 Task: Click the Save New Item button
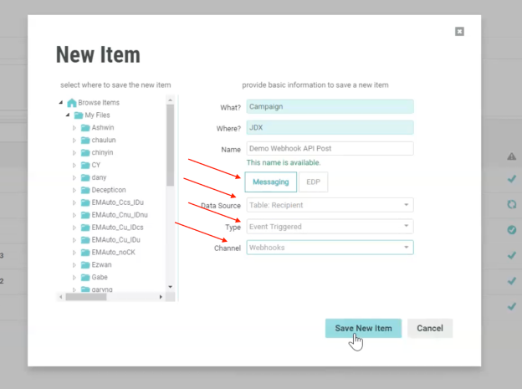(x=363, y=328)
